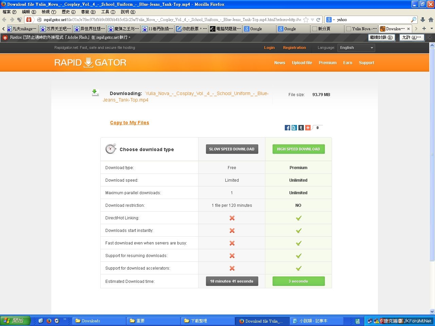Click the search magnifier icon

[414, 20]
